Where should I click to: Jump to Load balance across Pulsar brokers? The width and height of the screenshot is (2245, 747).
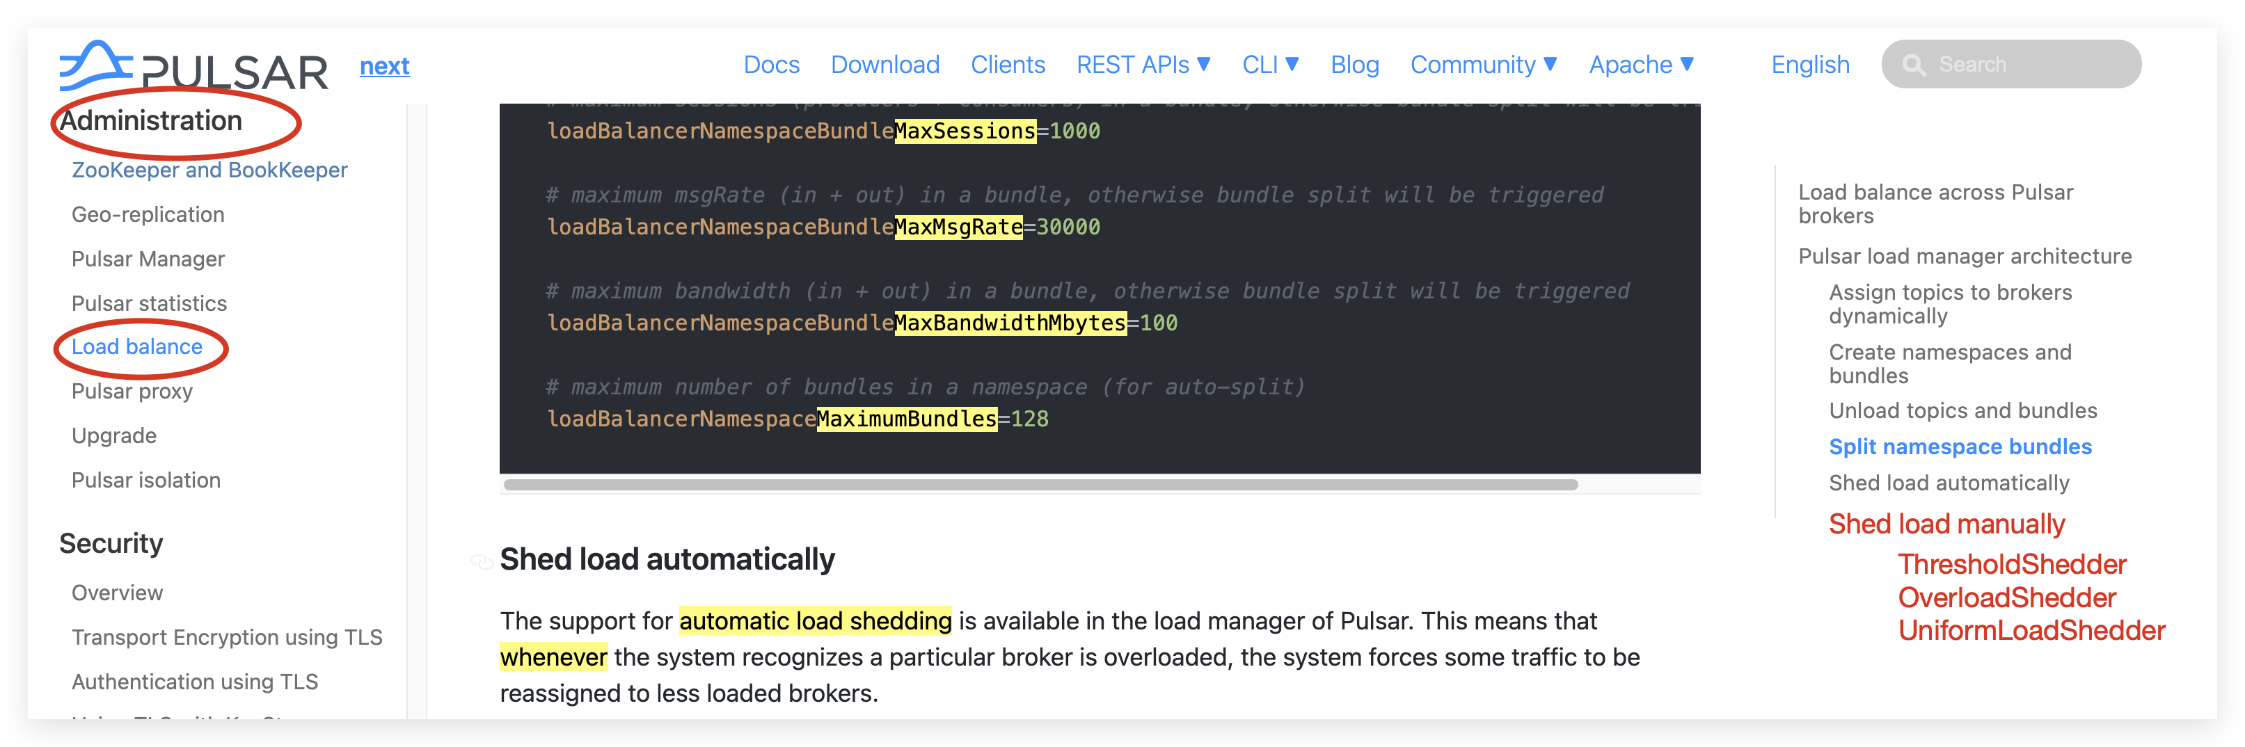[1935, 204]
